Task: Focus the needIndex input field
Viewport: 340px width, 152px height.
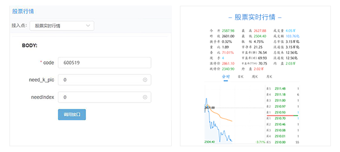Action: click(x=104, y=97)
